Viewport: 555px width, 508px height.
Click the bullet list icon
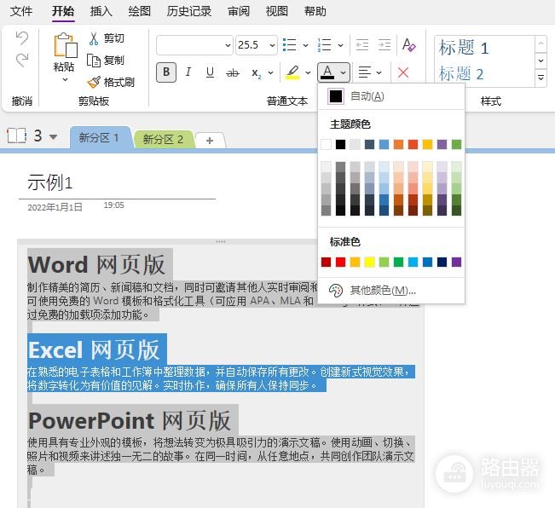click(290, 45)
